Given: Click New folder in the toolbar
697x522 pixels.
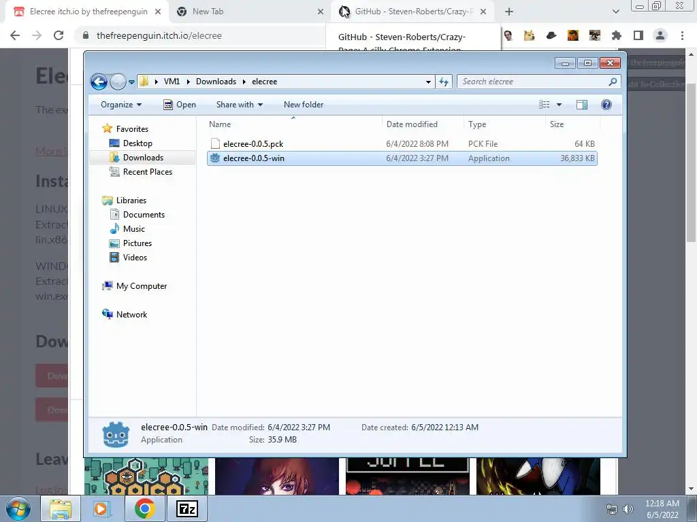Looking at the screenshot, I should (304, 105).
